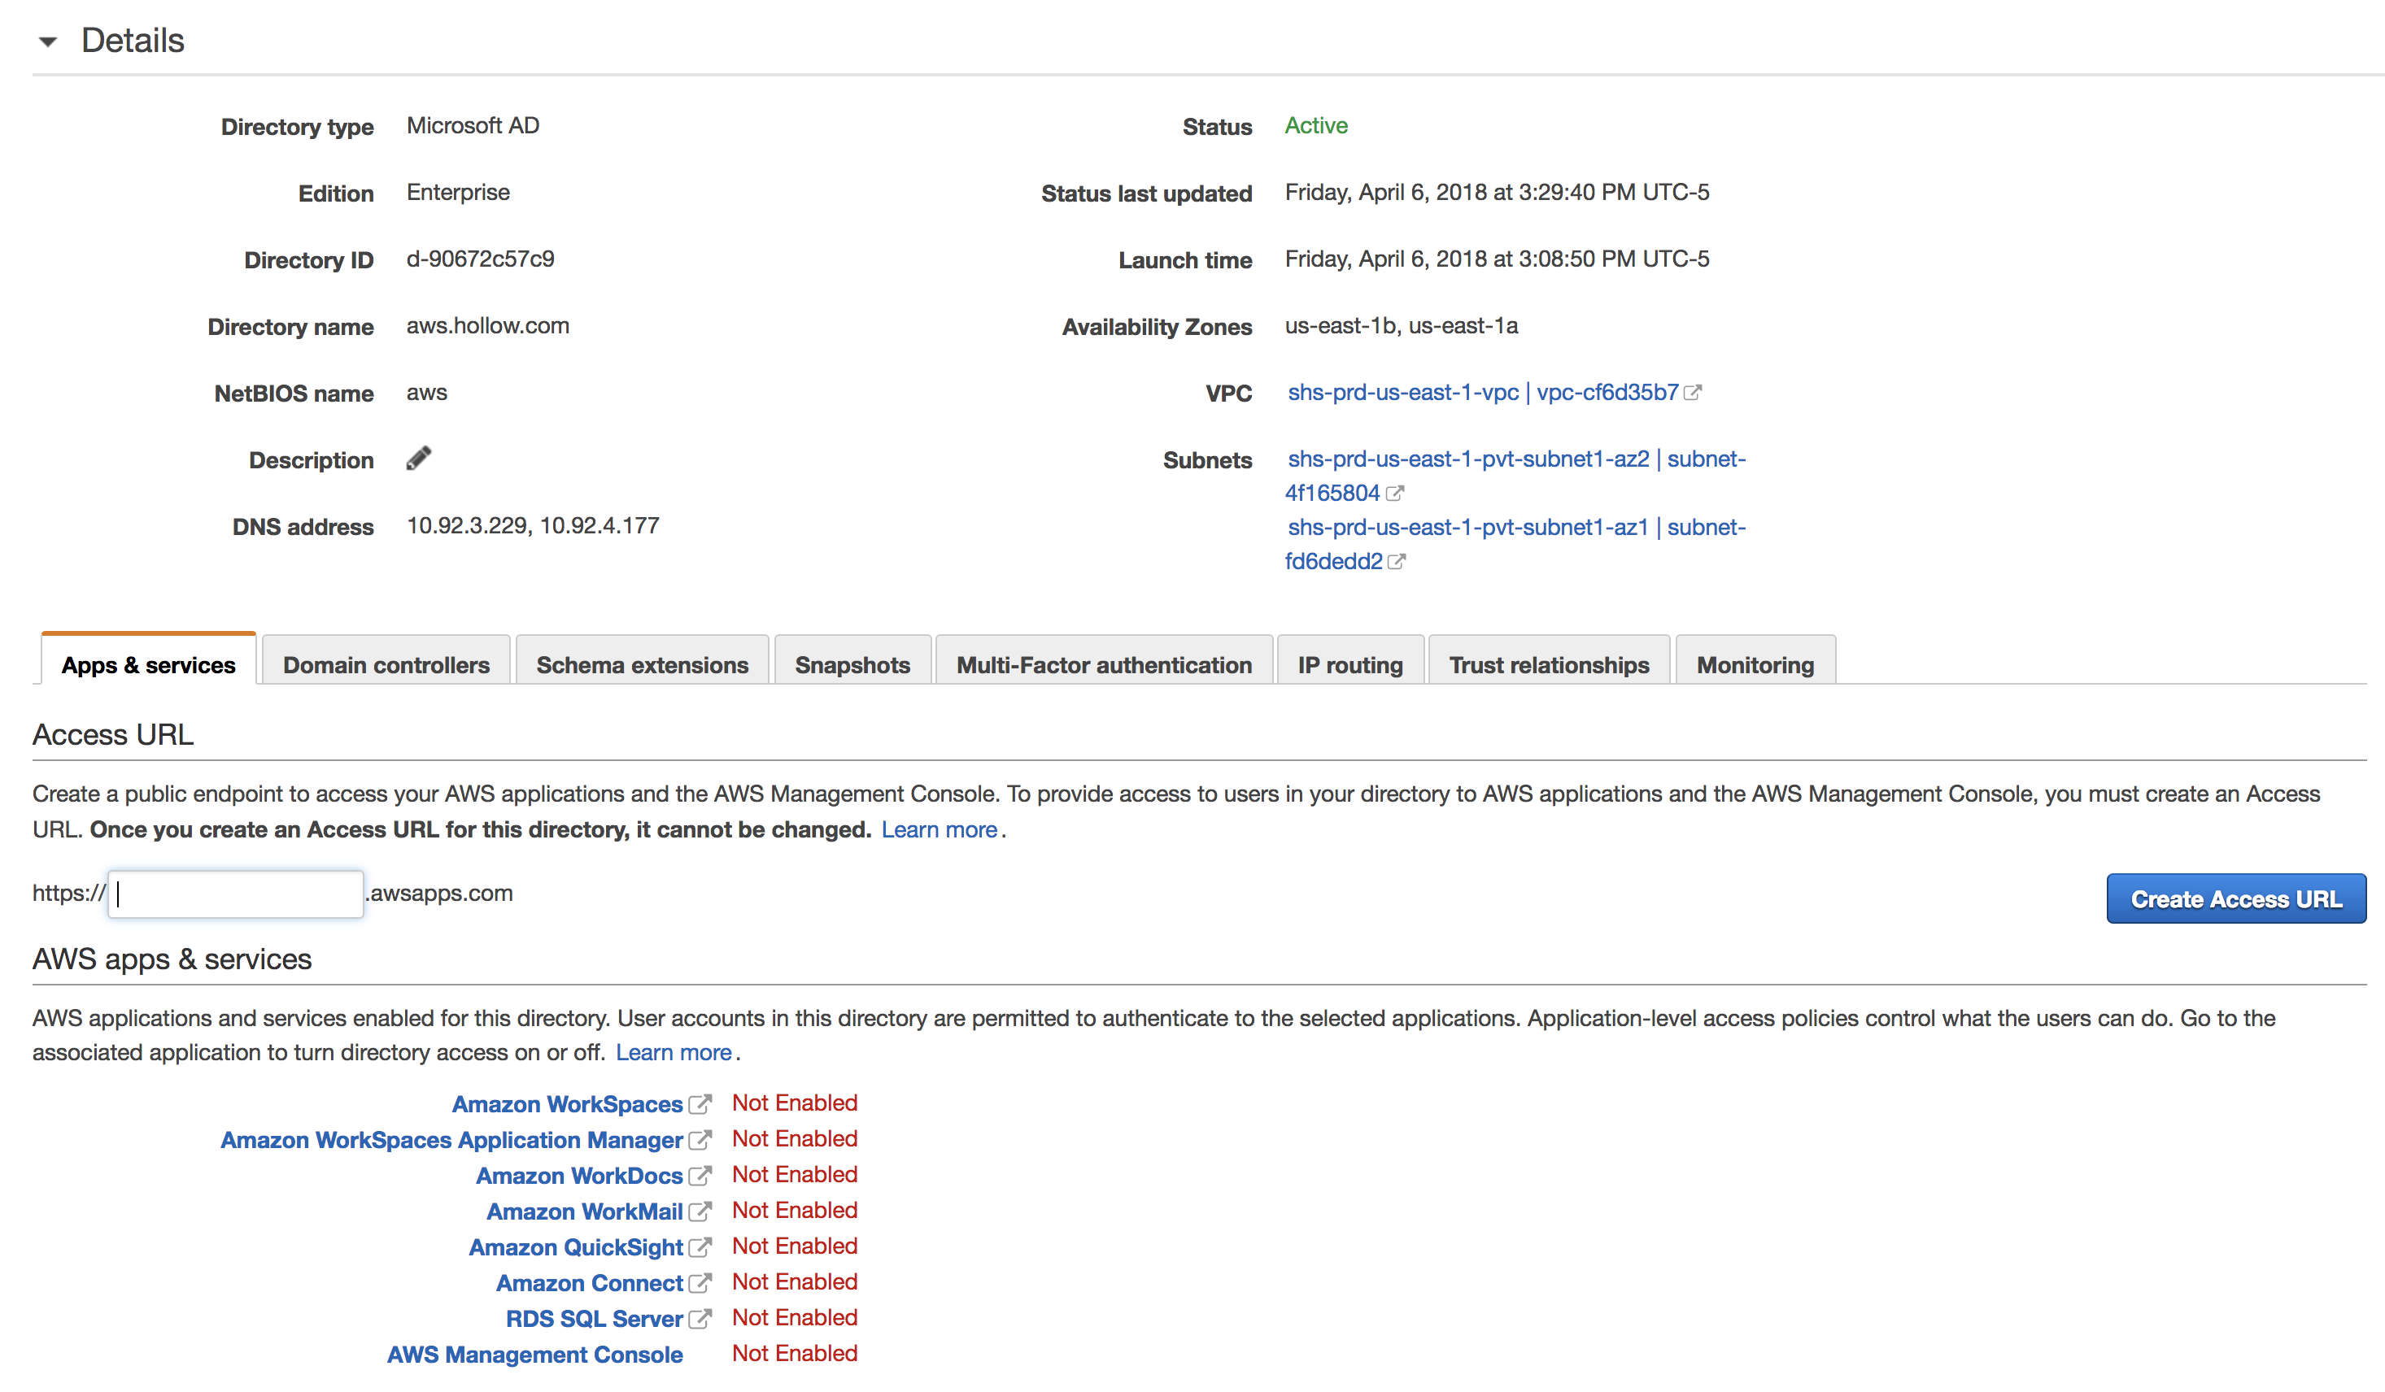Select the Multi-Factor authentication tab
This screenshot has width=2385, height=1392.
pos(1104,664)
